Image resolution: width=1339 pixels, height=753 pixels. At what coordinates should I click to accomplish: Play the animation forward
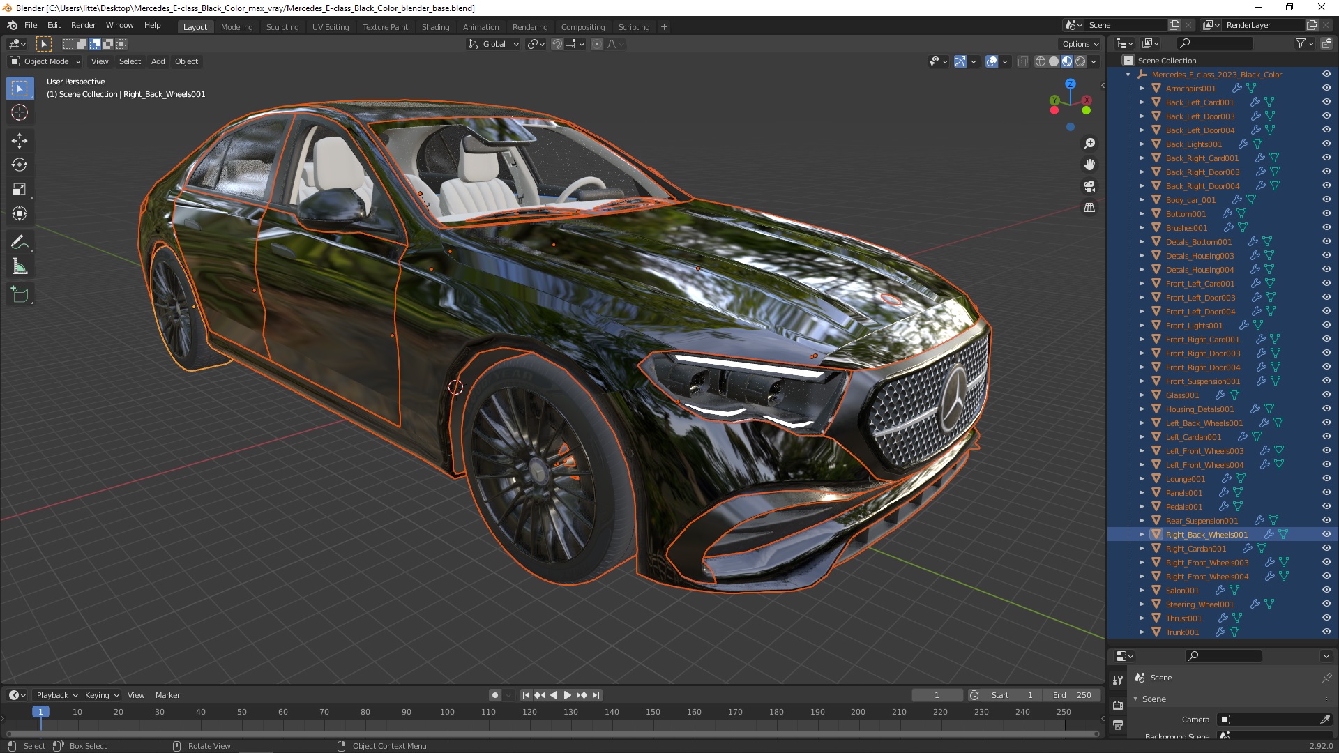click(x=567, y=695)
